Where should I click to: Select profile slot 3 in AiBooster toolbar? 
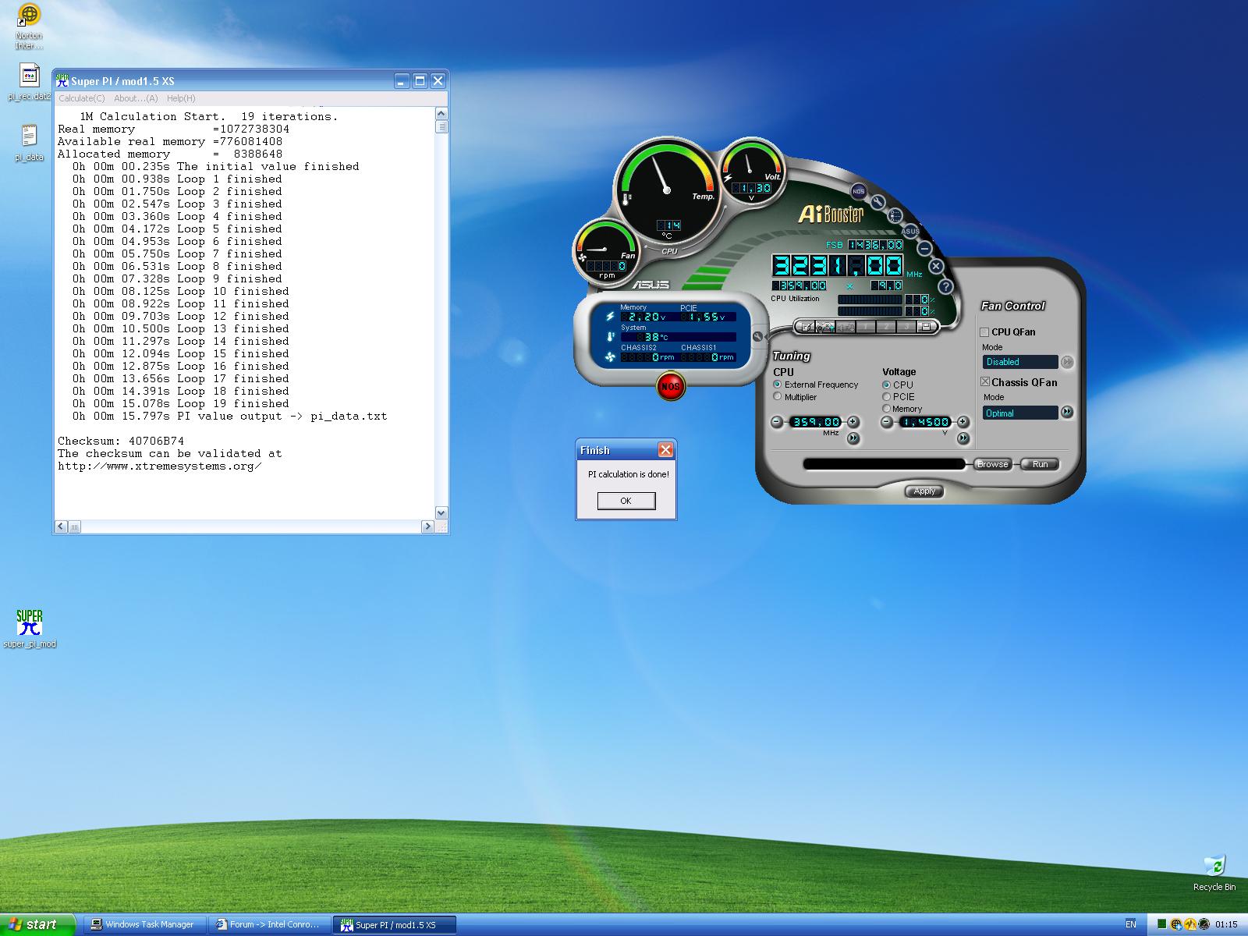pos(906,327)
